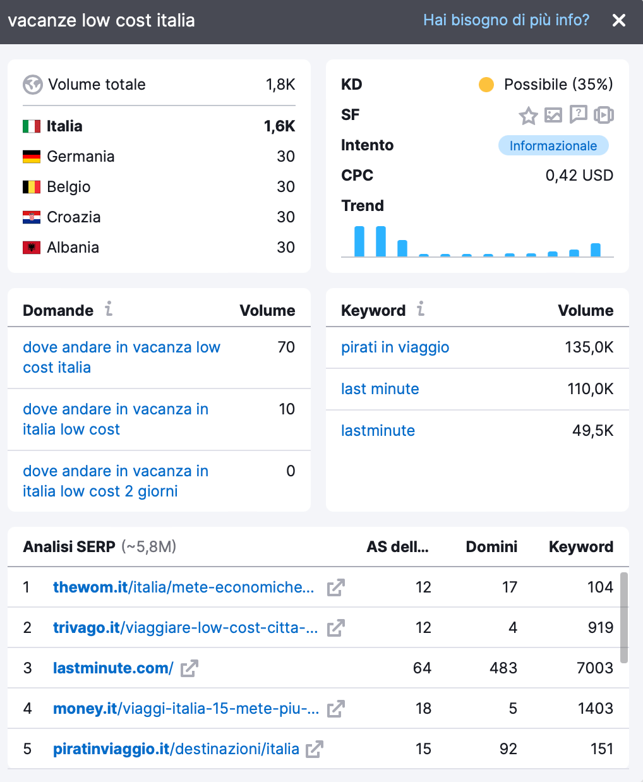The width and height of the screenshot is (643, 782).
Task: Open "Hai bisogno di più info?" link
Action: (506, 20)
